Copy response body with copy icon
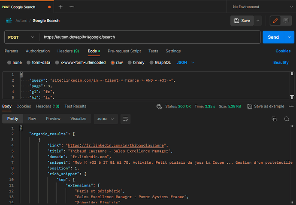The image size is (296, 205). 274,119
